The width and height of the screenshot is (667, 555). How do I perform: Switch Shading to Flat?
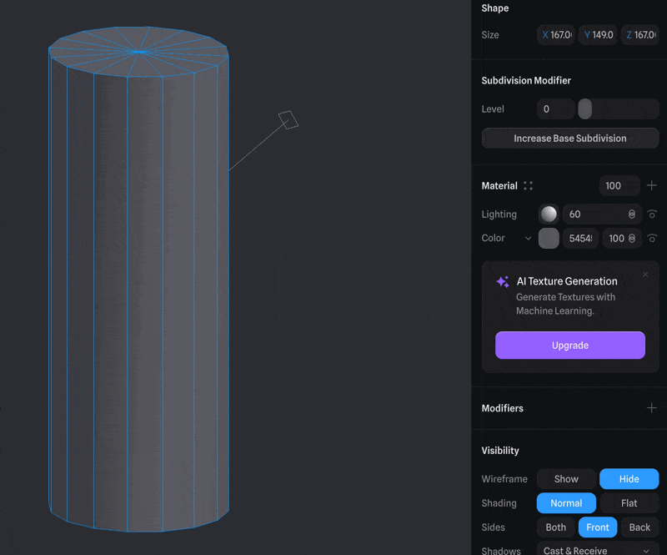coord(629,503)
